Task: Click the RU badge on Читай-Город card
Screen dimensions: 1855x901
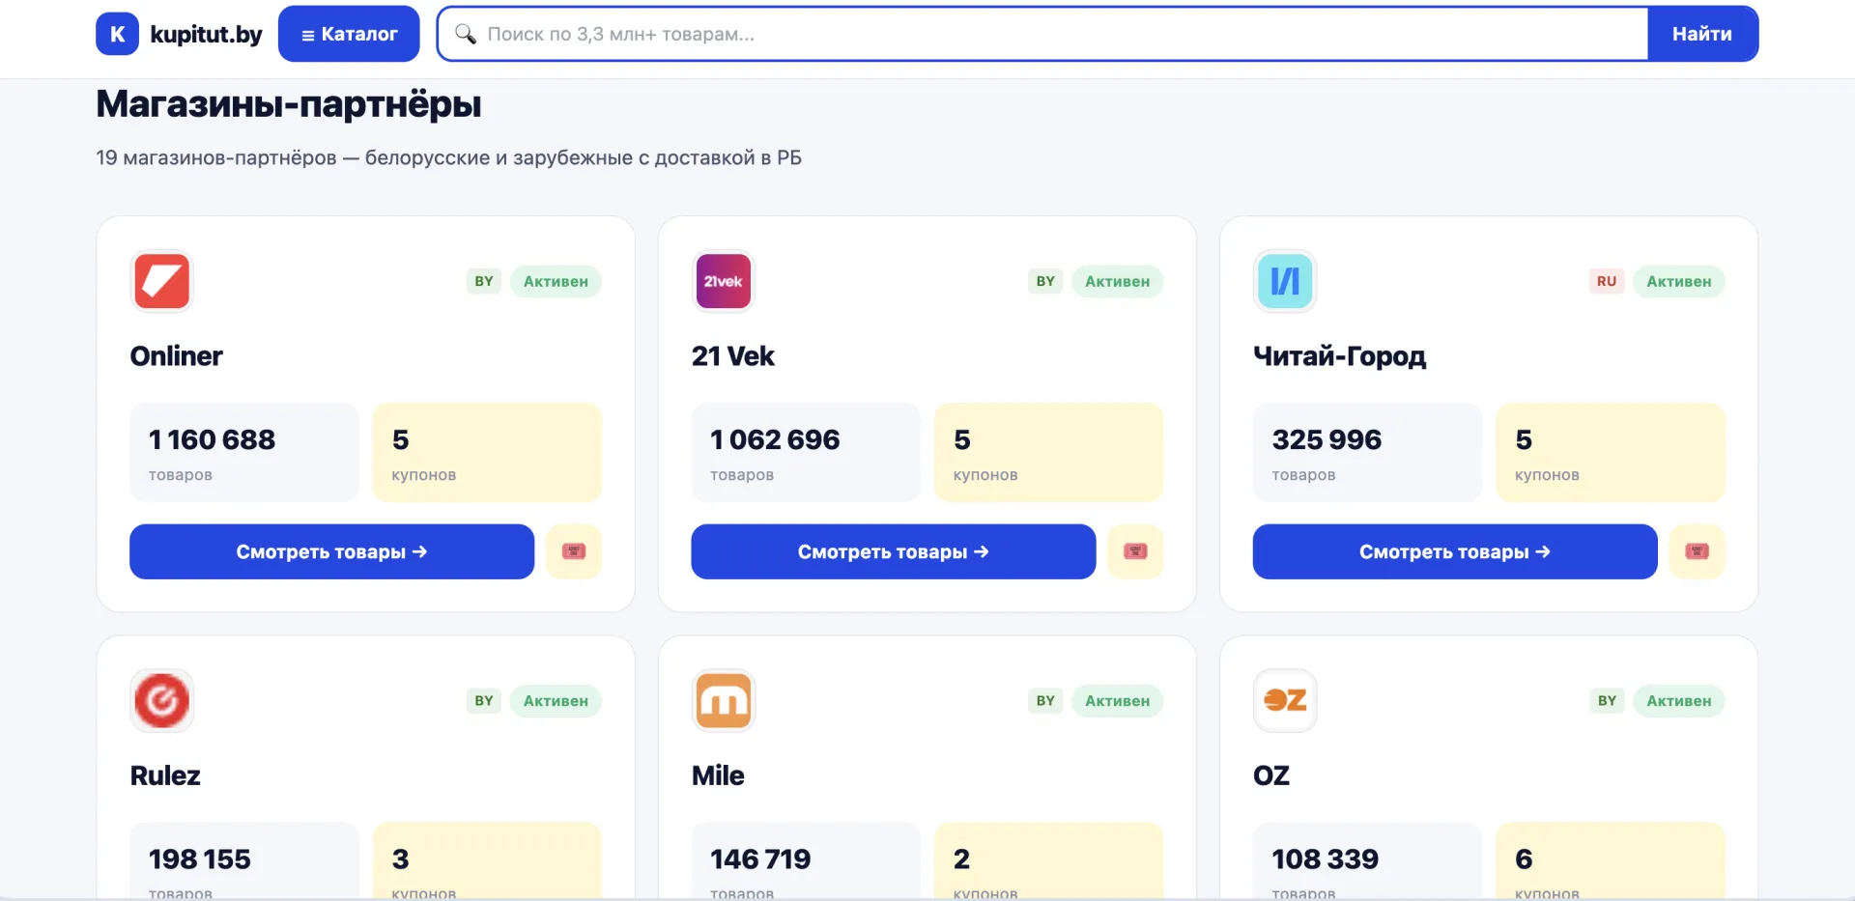Action: pos(1607,281)
